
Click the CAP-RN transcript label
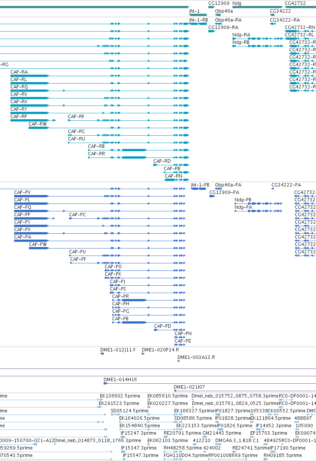tap(174, 176)
